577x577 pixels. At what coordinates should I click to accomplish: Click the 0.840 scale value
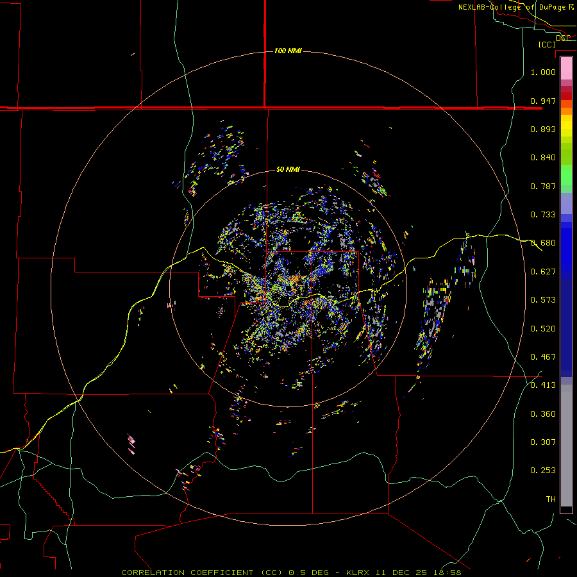(x=543, y=157)
